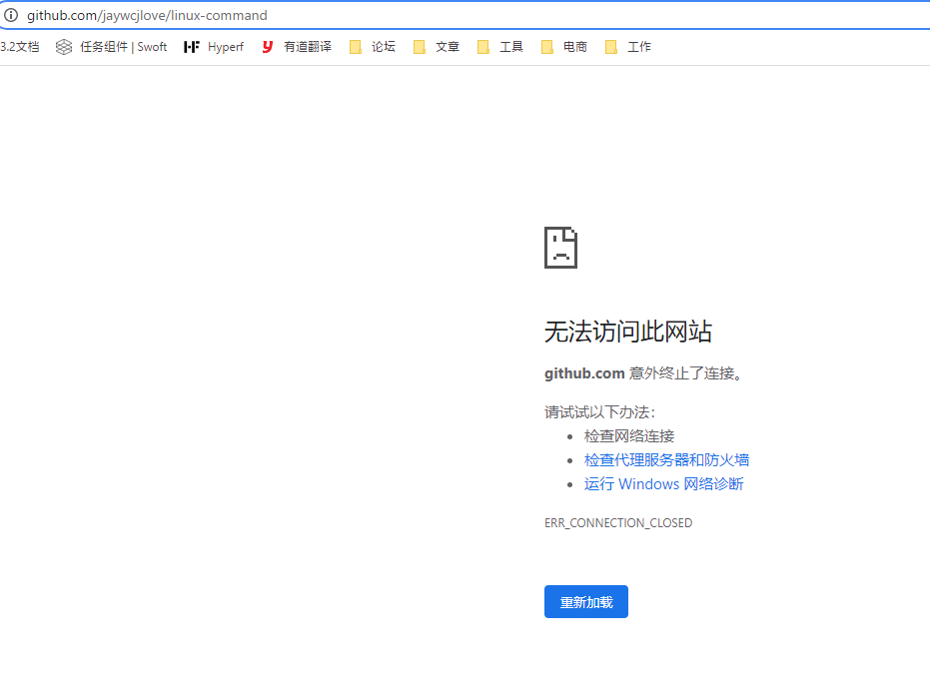Viewport: 930px width, 698px height.
Task: Click the folder icon beside 工作
Action: point(611,47)
